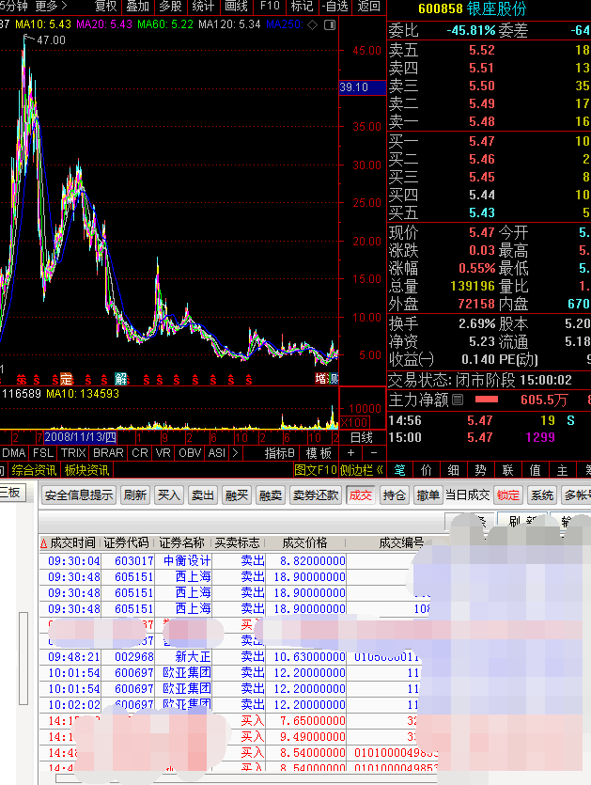Click the 系统 button
The height and width of the screenshot is (785, 591).
pyautogui.click(x=542, y=495)
